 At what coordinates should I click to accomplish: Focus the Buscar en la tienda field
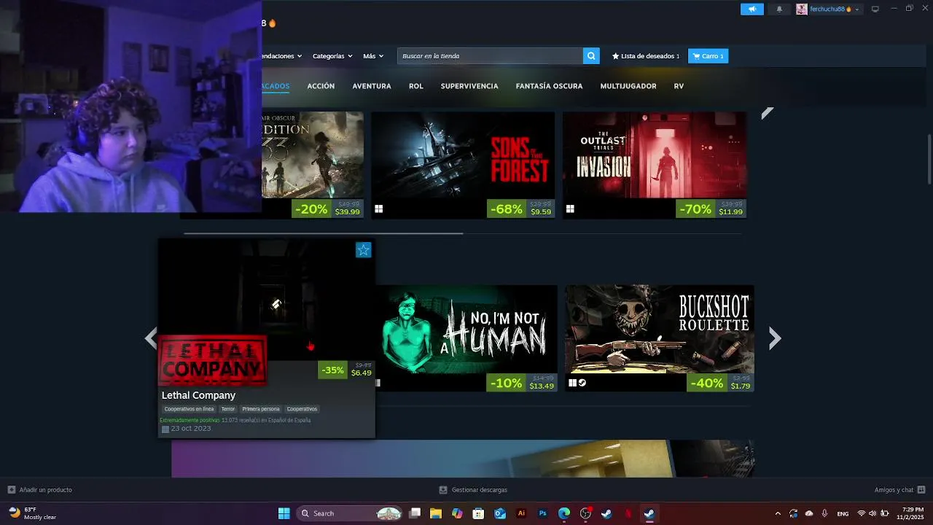pos(490,55)
